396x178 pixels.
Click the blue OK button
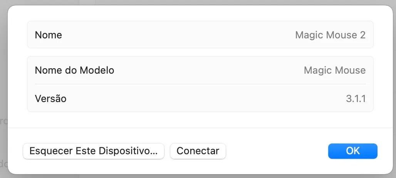[x=352, y=151]
